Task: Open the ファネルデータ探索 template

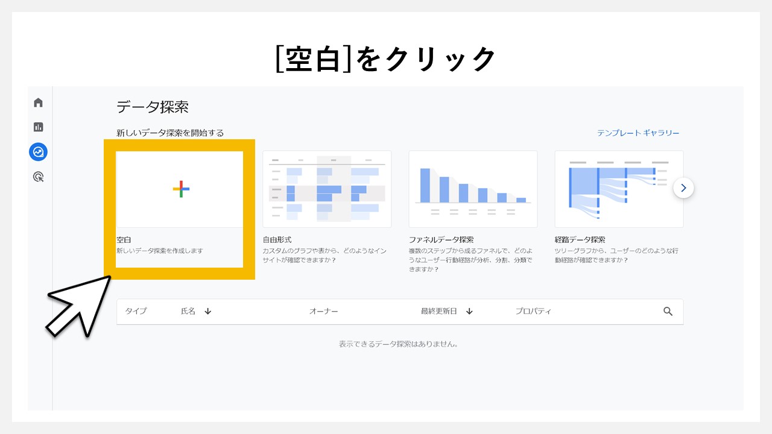Action: (x=473, y=188)
